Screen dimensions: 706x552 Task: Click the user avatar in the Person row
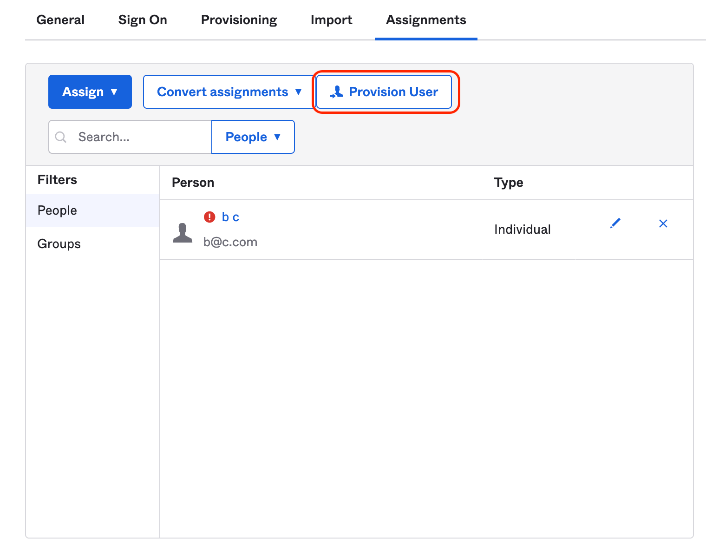tap(183, 232)
